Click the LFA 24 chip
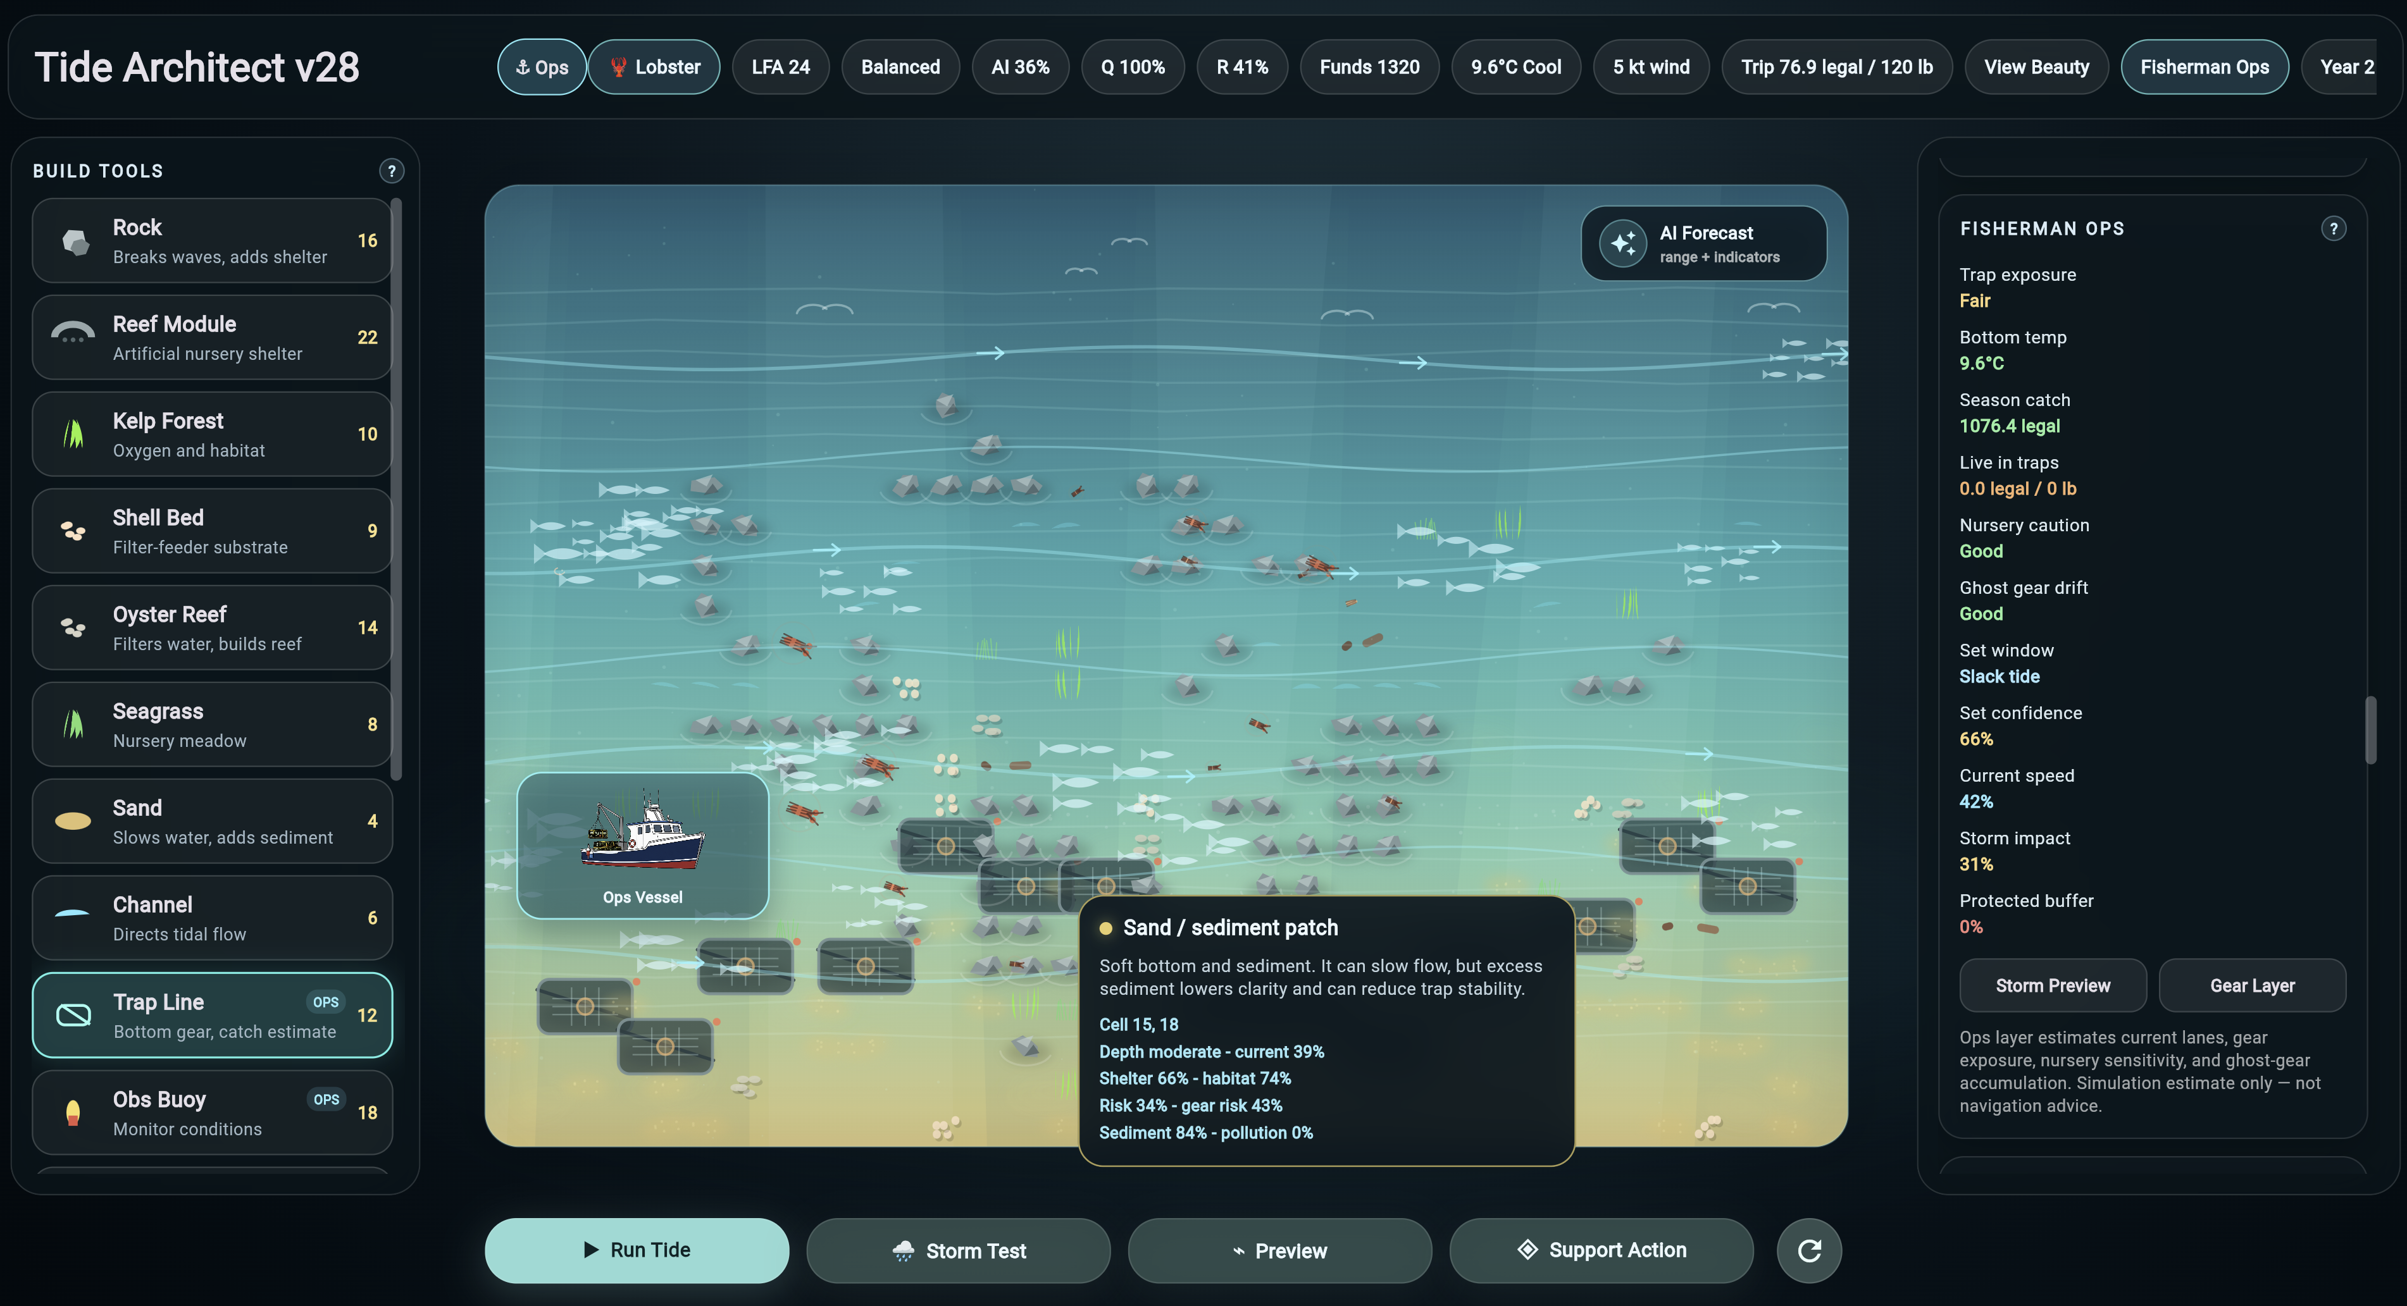Viewport: 2407px width, 1306px height. [x=780, y=67]
